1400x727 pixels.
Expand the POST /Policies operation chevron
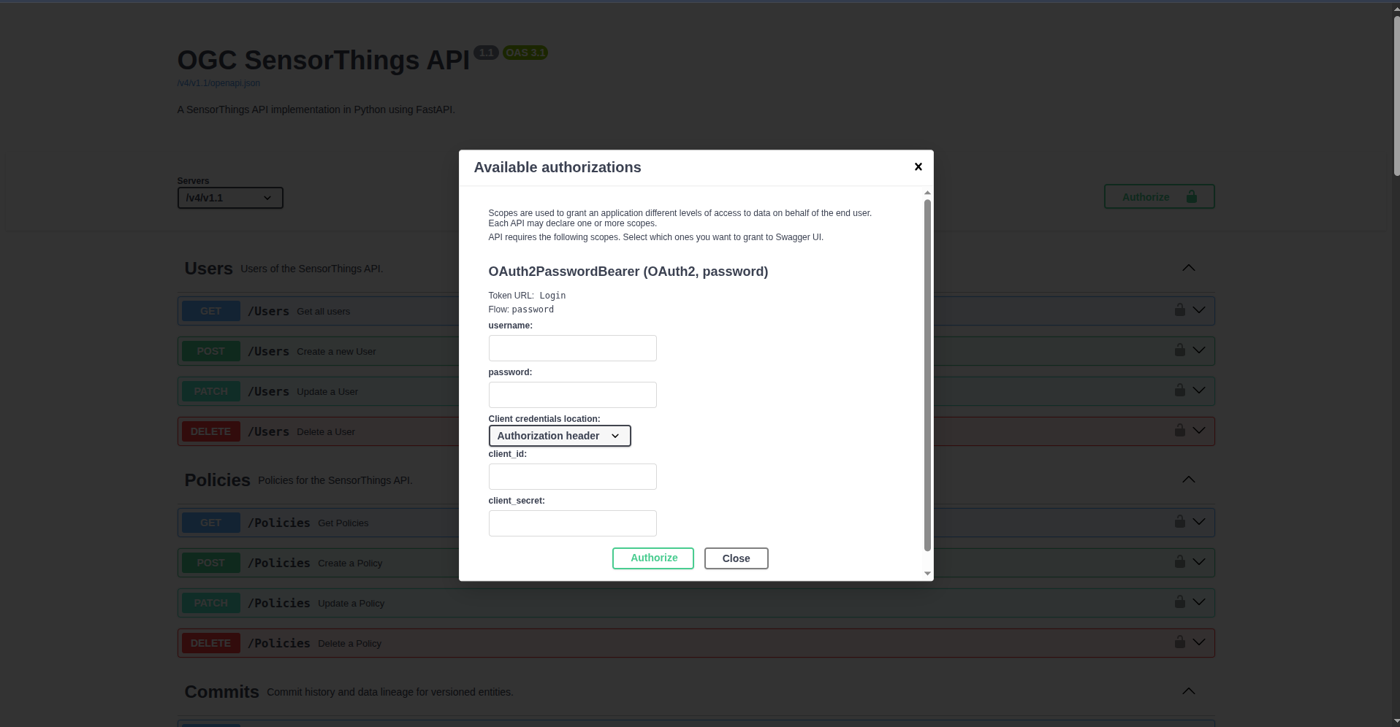[x=1199, y=562]
